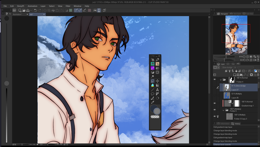Select the Lasso selection tool
The height and width of the screenshot is (147, 260).
(x=153, y=81)
